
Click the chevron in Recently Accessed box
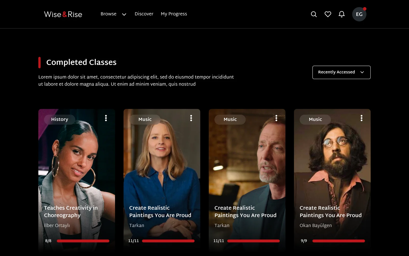coord(362,72)
